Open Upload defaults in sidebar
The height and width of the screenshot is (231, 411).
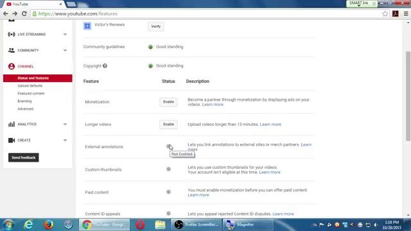point(30,85)
